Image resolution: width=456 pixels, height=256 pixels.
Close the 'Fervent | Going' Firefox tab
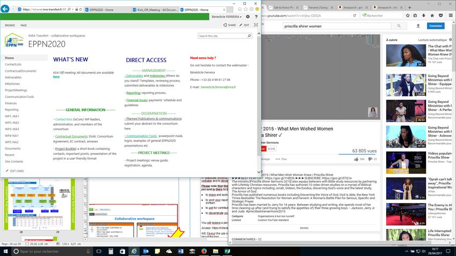coord(332,7)
